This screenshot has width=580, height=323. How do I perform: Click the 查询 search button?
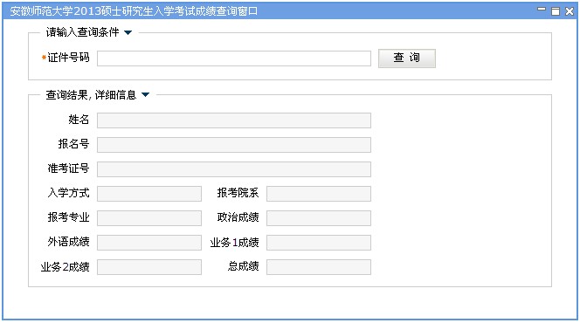tap(407, 58)
